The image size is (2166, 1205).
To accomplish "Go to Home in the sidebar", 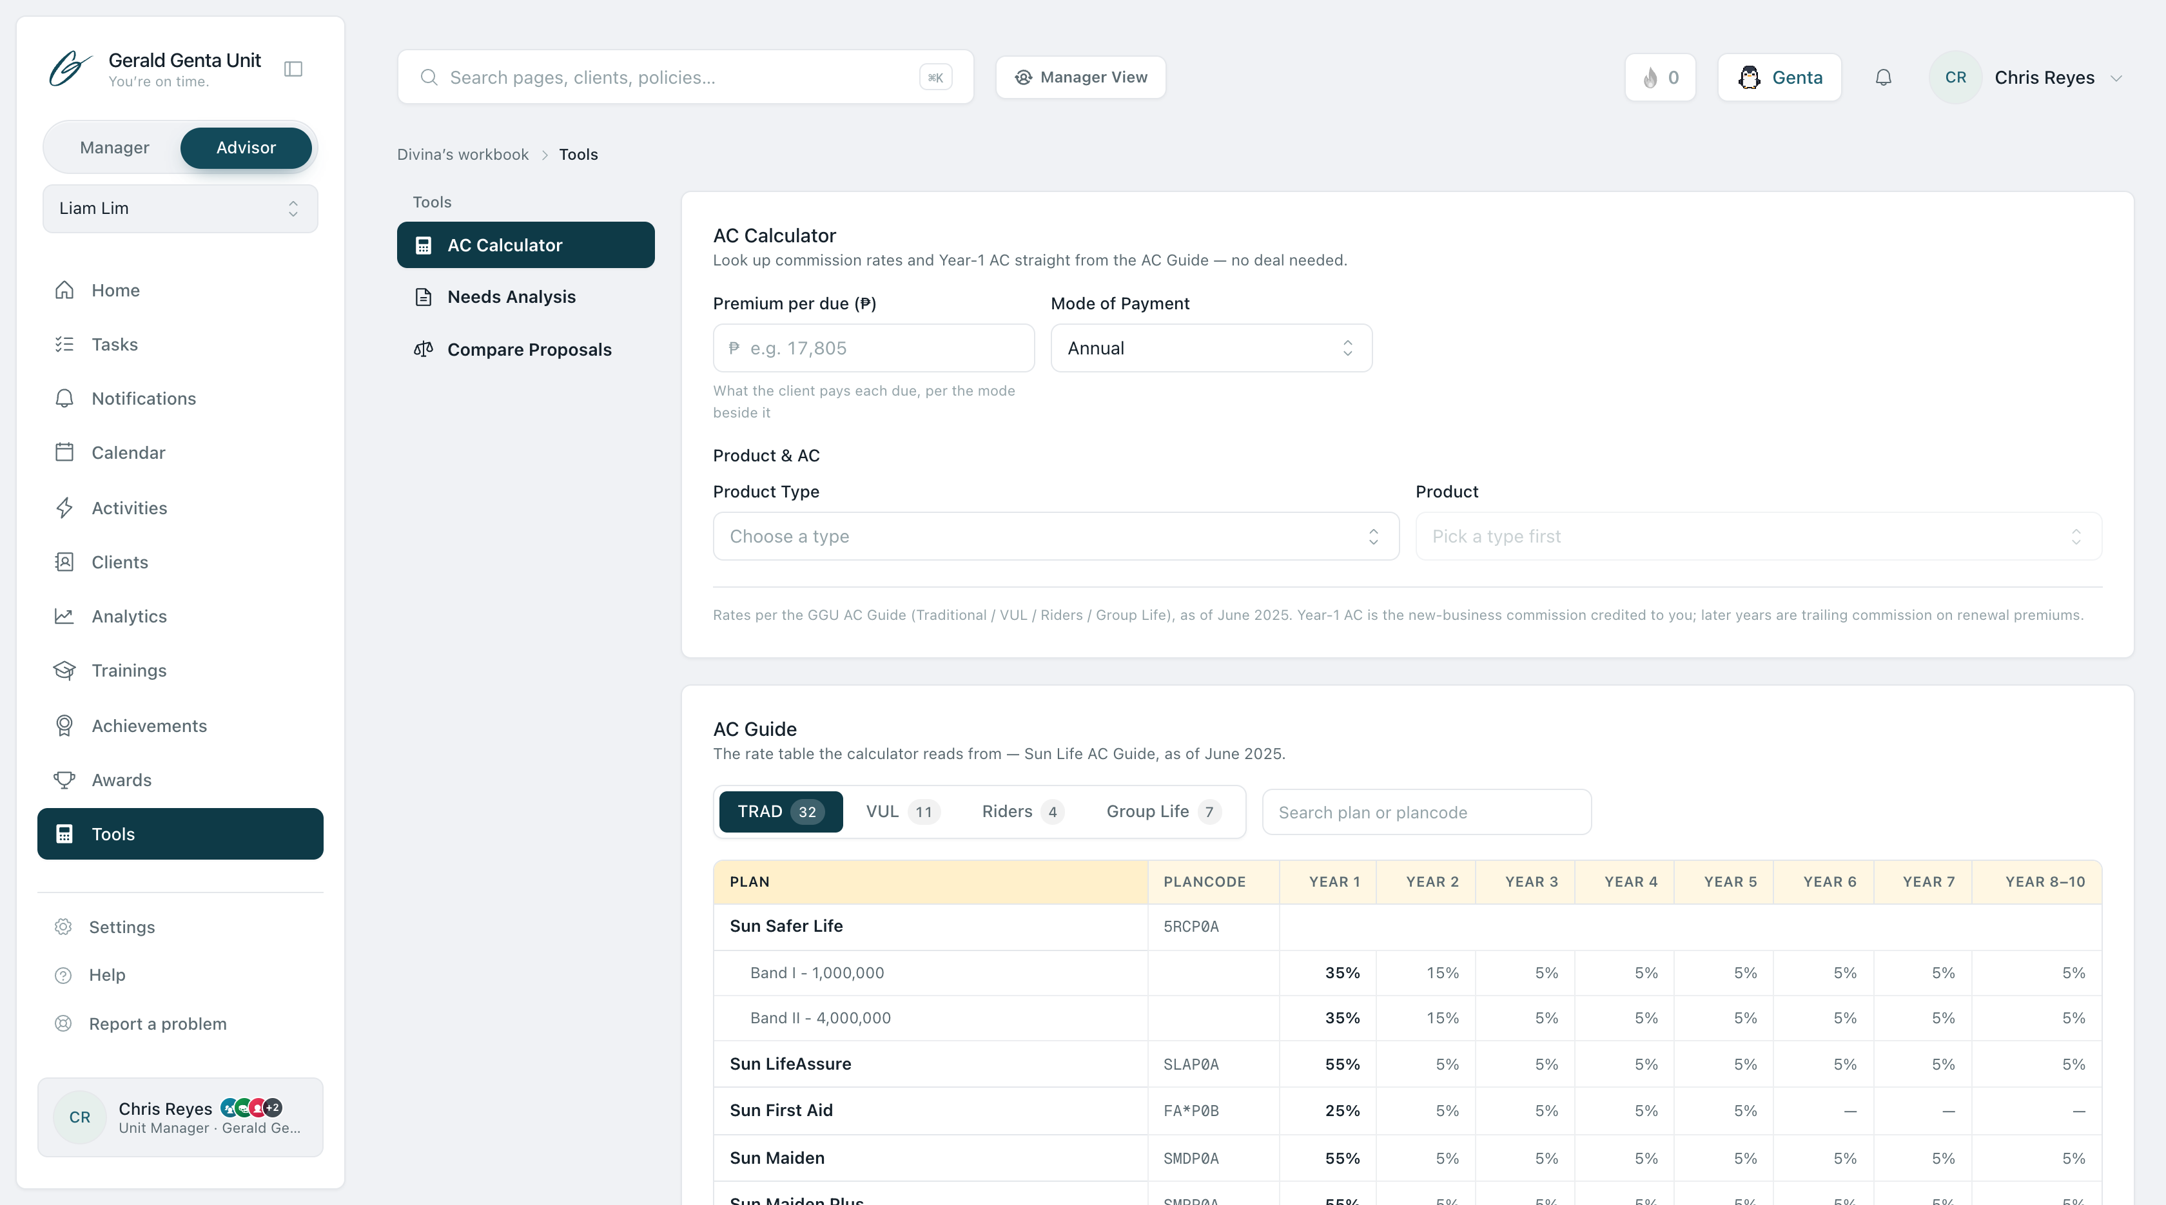I will (180, 290).
